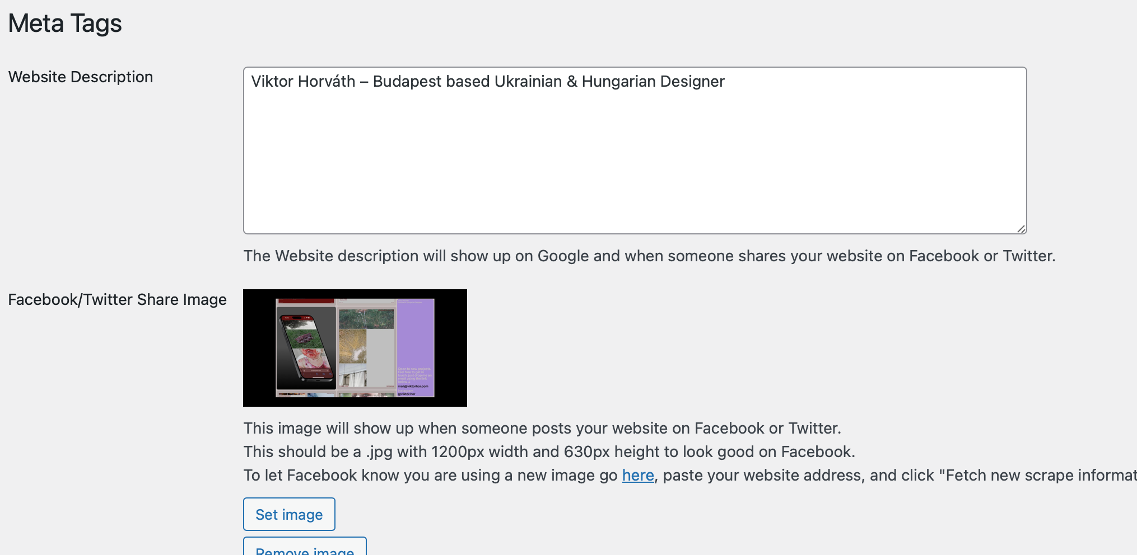Click the Remove image button
Screen dimensions: 1137x555
(x=305, y=548)
